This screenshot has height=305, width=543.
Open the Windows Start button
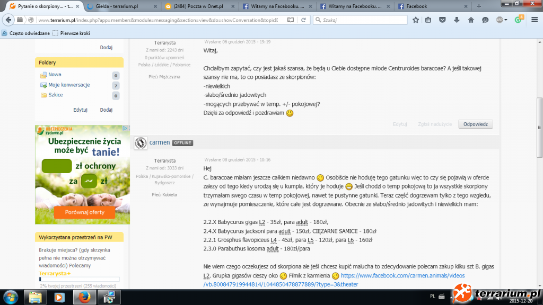point(11,297)
